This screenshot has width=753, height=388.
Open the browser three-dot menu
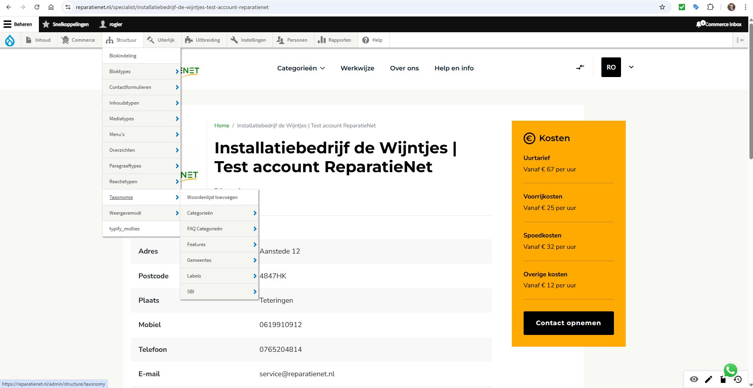[746, 7]
